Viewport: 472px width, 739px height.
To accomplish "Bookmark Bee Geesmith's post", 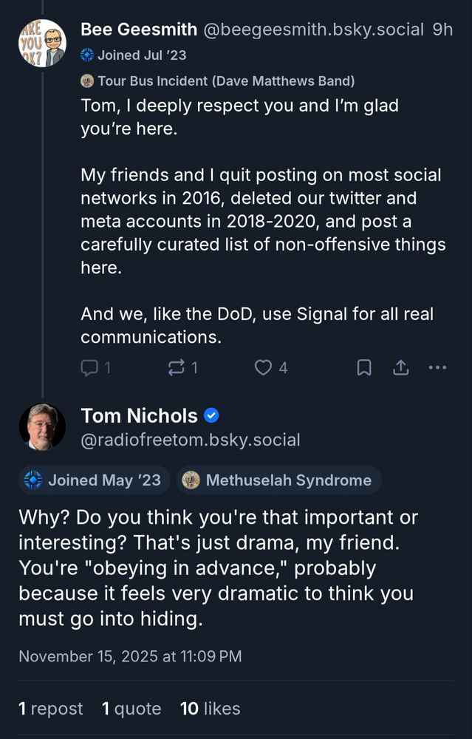I will point(364,367).
